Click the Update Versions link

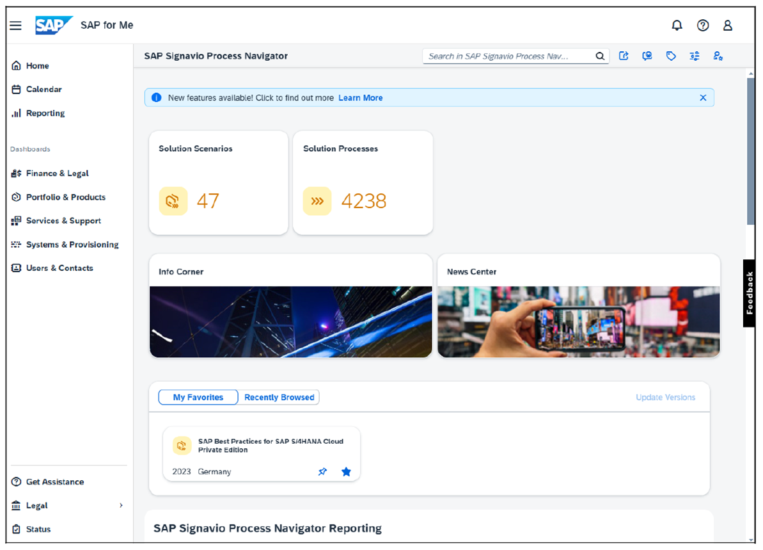tap(665, 397)
